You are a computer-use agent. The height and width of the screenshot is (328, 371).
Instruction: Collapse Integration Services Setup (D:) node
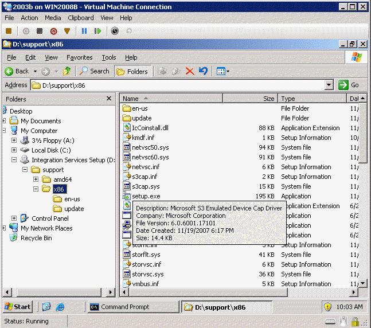(14, 160)
